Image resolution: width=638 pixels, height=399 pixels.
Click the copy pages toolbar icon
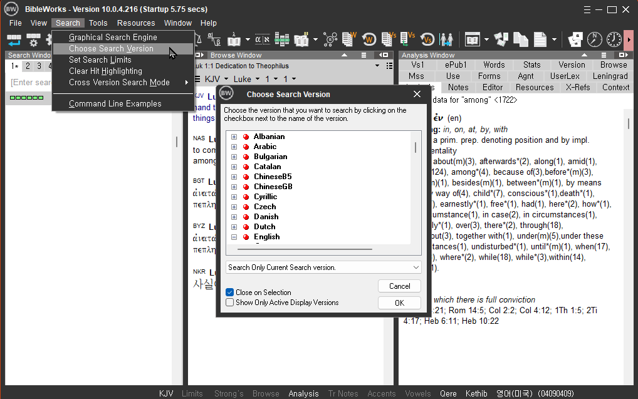click(x=520, y=39)
